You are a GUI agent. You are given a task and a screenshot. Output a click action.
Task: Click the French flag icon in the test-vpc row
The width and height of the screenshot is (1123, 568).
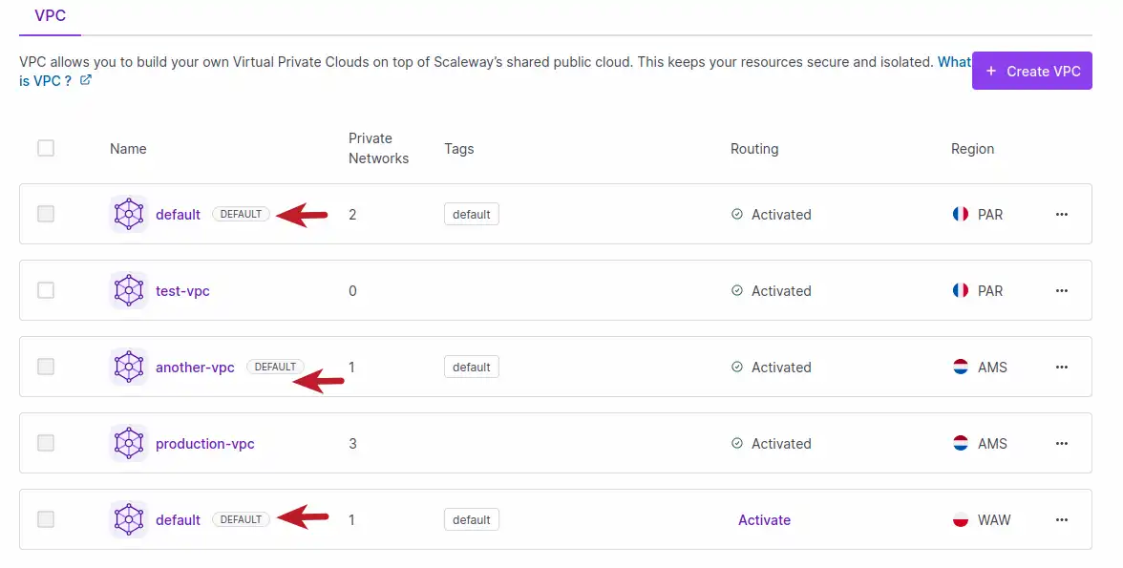point(961,291)
